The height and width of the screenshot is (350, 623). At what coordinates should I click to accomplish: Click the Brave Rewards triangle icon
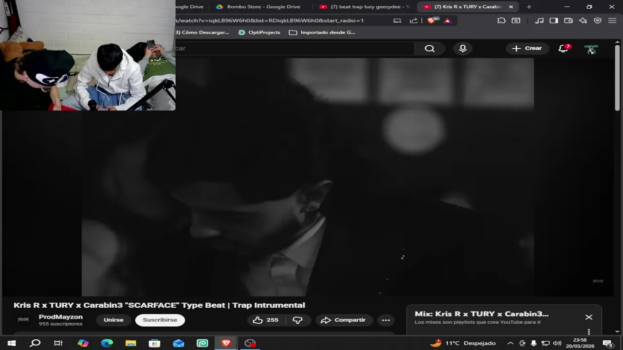[x=447, y=20]
